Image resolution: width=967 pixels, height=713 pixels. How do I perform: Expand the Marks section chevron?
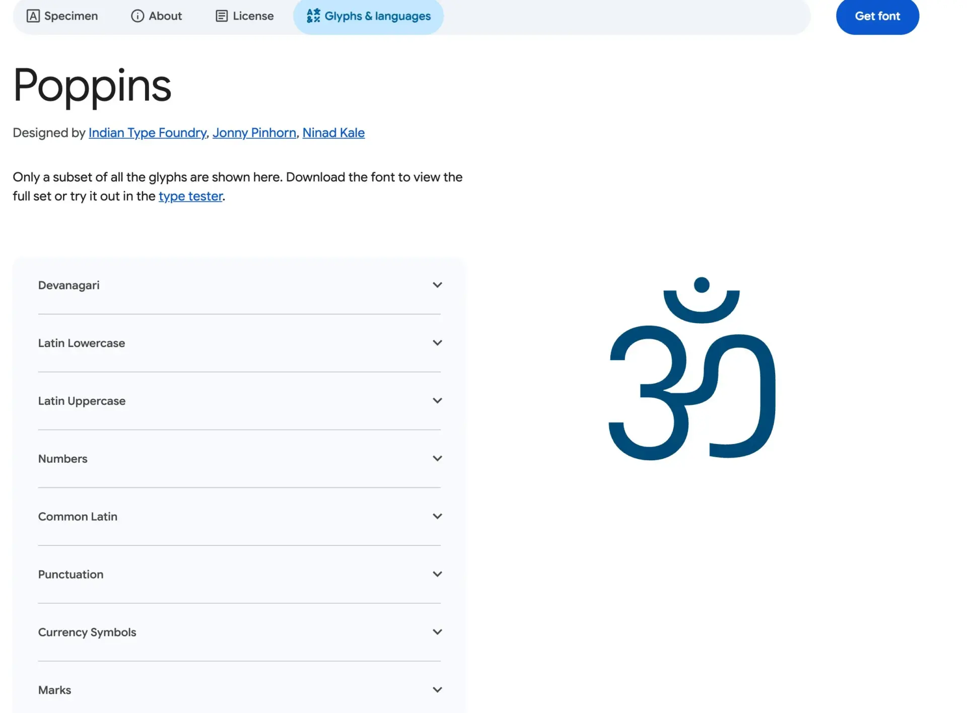pos(437,690)
